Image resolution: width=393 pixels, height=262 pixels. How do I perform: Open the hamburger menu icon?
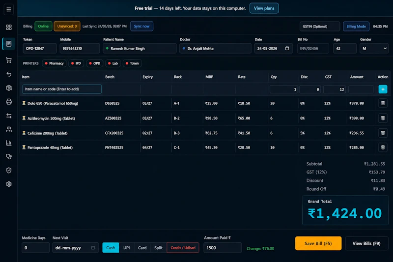9,9
